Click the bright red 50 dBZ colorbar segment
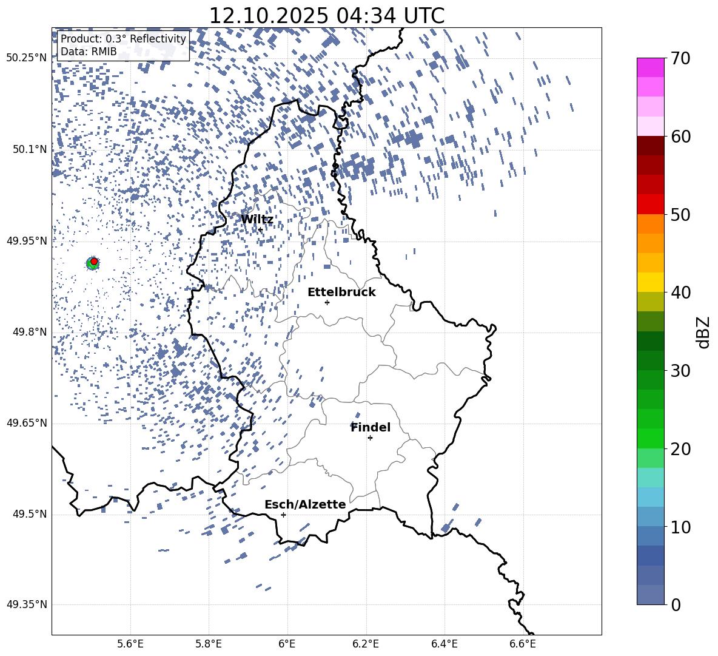This screenshot has width=718, height=656. pos(650,205)
